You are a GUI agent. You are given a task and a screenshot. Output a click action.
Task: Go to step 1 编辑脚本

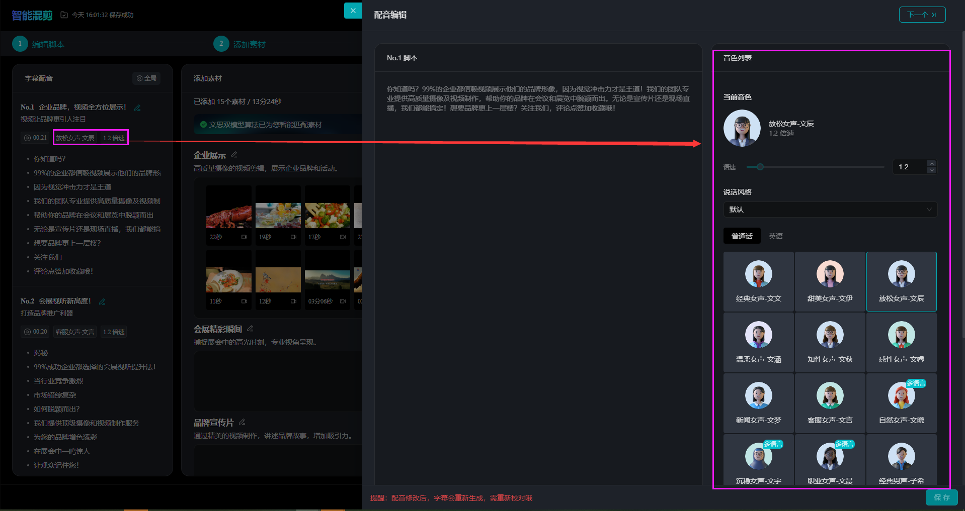click(x=38, y=44)
